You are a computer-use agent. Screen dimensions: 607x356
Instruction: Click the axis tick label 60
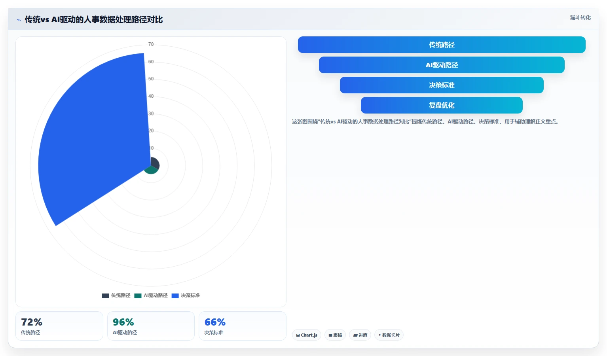(x=151, y=62)
